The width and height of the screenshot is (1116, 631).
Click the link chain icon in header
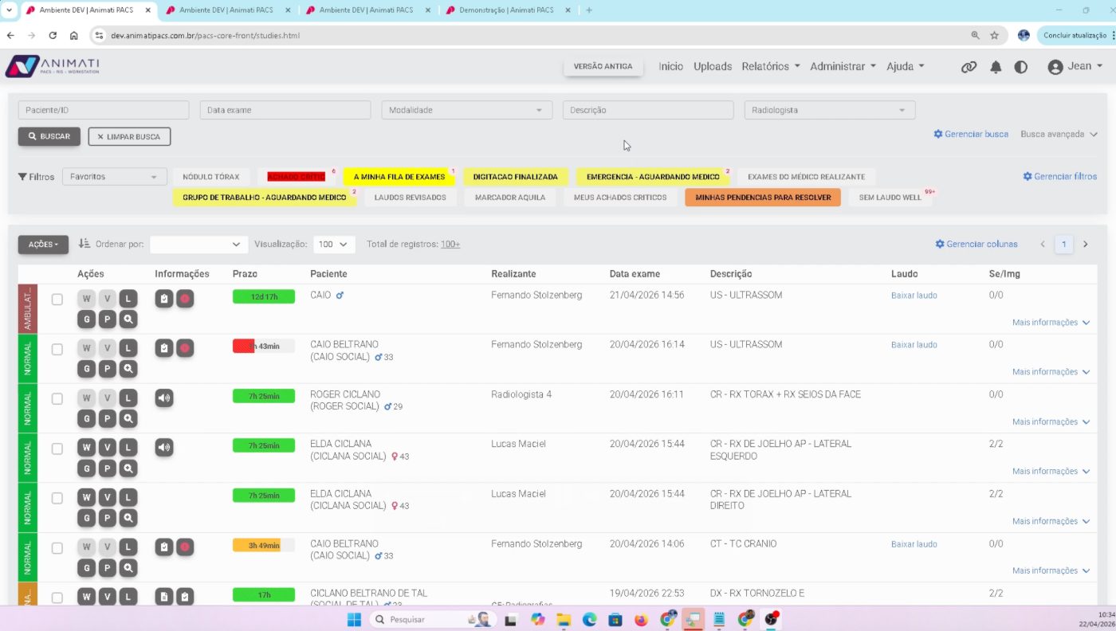click(x=969, y=67)
